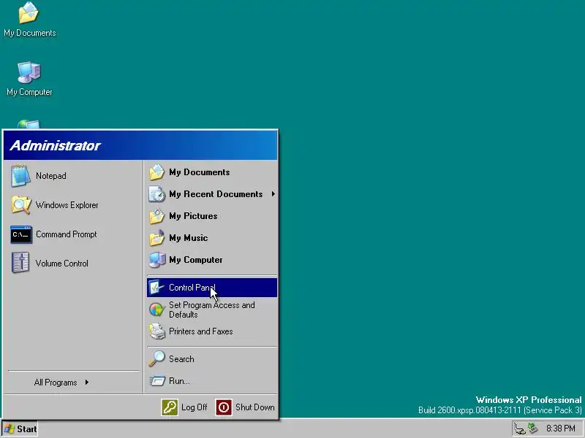Click the Start button on taskbar

coord(20,429)
